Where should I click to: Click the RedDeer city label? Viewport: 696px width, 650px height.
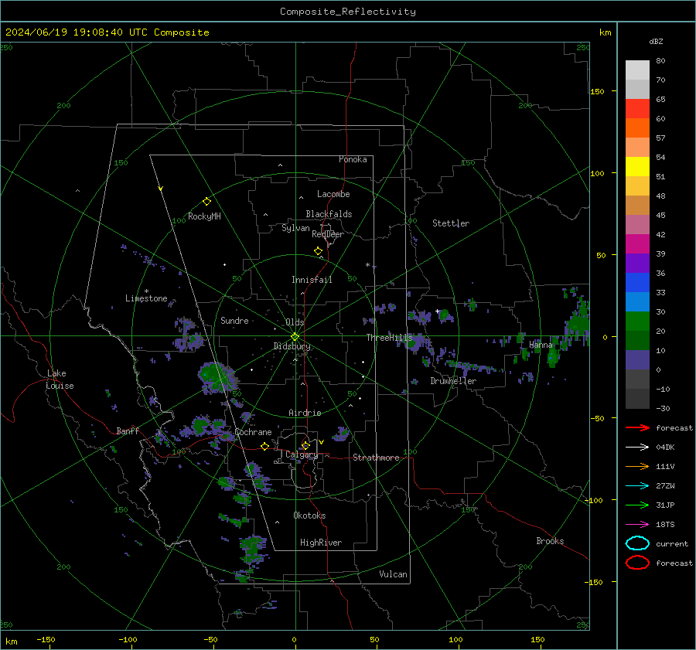[x=328, y=234]
